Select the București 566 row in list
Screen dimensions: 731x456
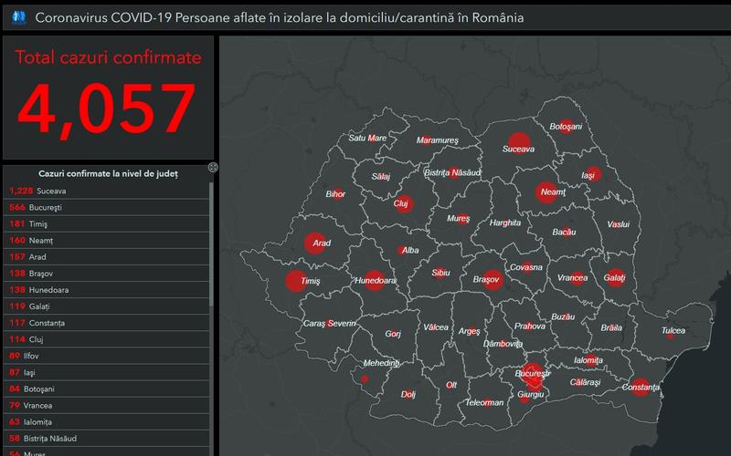106,208
